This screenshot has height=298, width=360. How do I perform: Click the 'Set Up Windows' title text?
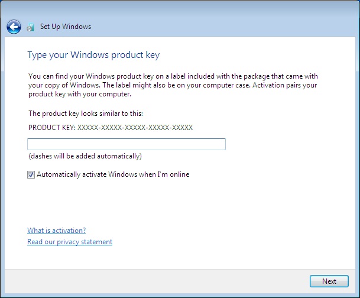[65, 27]
